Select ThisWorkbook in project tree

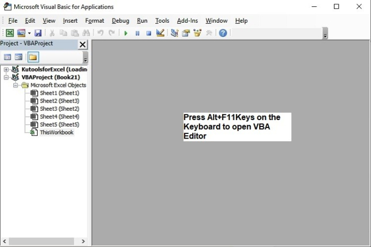click(x=57, y=132)
